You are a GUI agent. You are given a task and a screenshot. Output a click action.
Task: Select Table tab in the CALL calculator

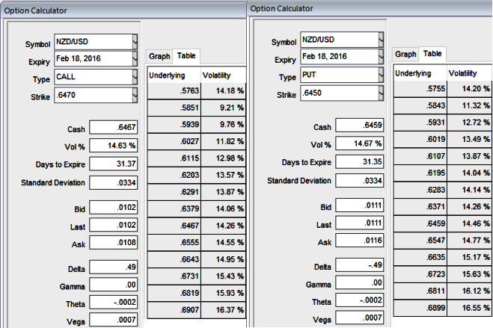(186, 56)
